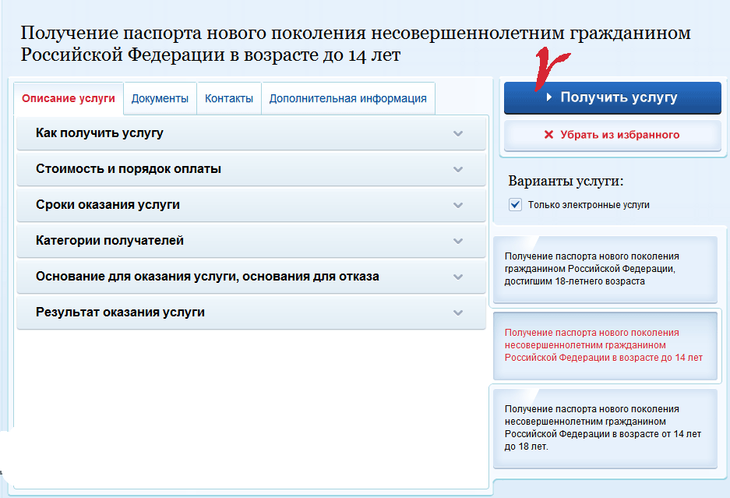Switch to the Документы tab
This screenshot has height=498, width=730.
160,99
